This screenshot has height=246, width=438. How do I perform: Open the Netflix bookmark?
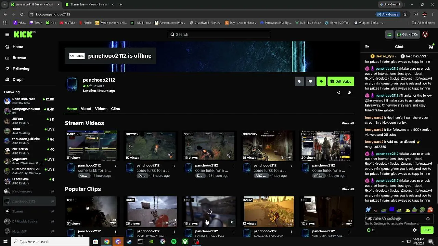pos(85,23)
